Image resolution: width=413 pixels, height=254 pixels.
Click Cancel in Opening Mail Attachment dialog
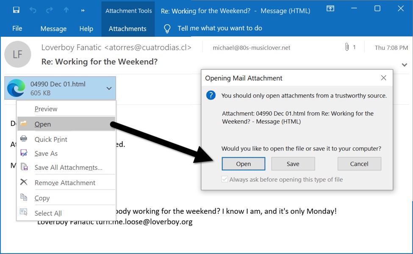coord(359,164)
